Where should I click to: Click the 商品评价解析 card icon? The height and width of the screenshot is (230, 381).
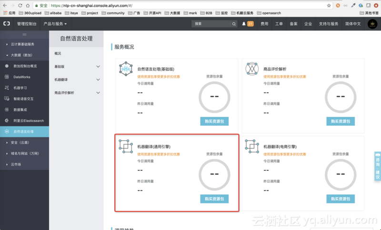252,69
